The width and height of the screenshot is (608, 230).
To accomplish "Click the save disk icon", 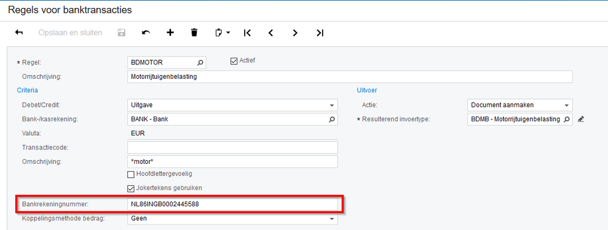I will click(121, 33).
